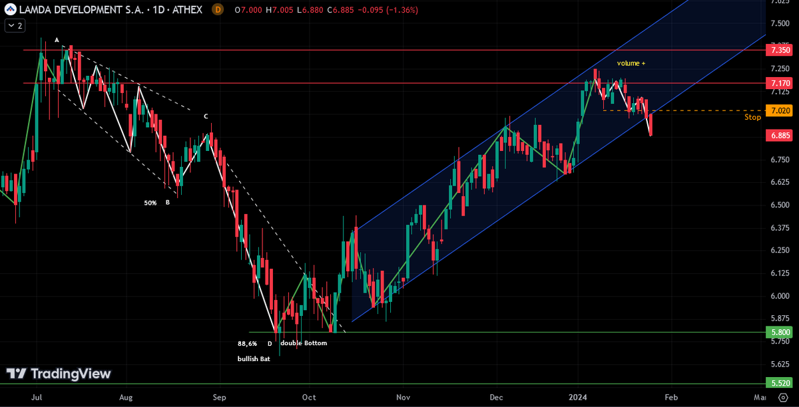
Task: Click the 7.500 price scale value
Action: [780, 23]
